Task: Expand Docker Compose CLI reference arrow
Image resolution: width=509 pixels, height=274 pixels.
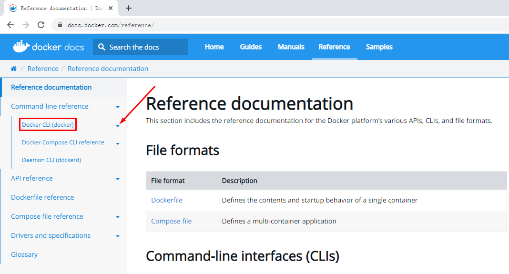Action: point(118,143)
